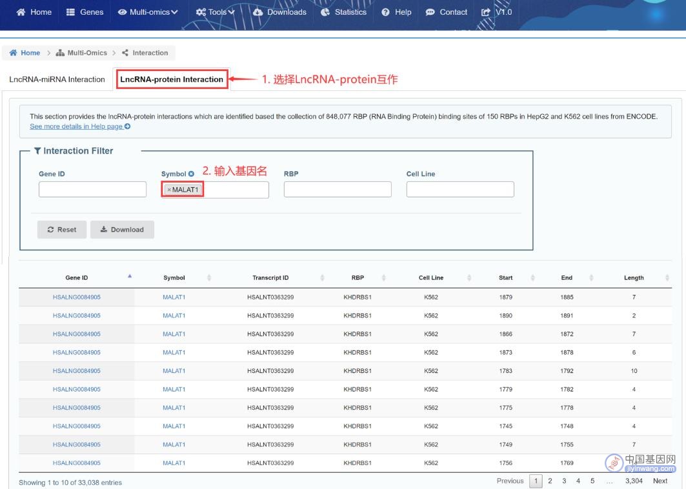Focus the Cell Line input field
The width and height of the screenshot is (686, 489).
(x=460, y=190)
